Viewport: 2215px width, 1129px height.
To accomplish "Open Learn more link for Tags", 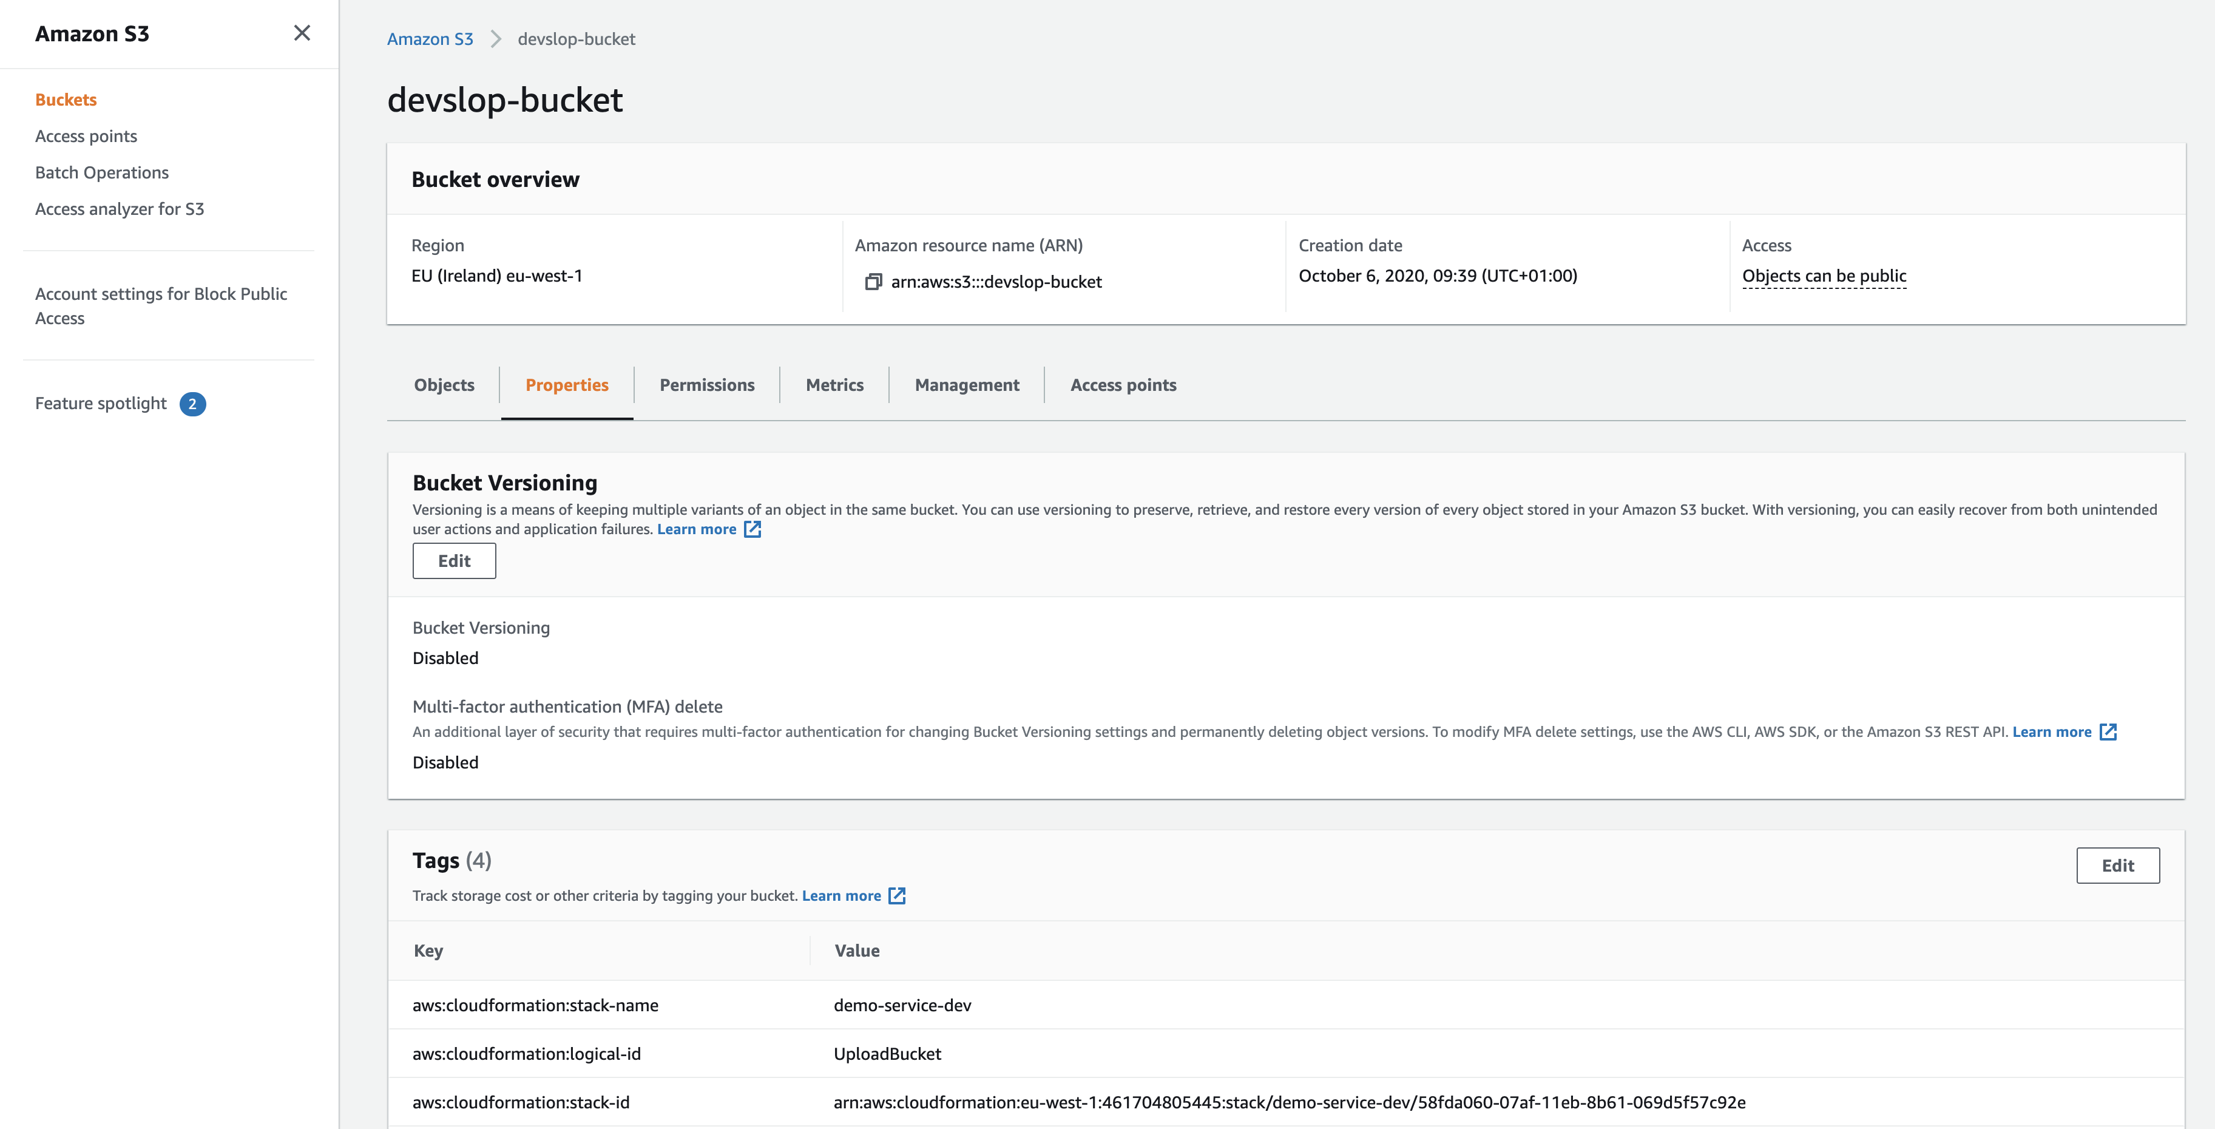I will pos(841,895).
